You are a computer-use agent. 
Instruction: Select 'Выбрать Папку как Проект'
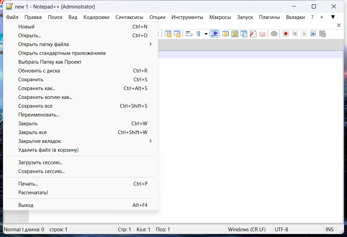[x=81, y=62]
